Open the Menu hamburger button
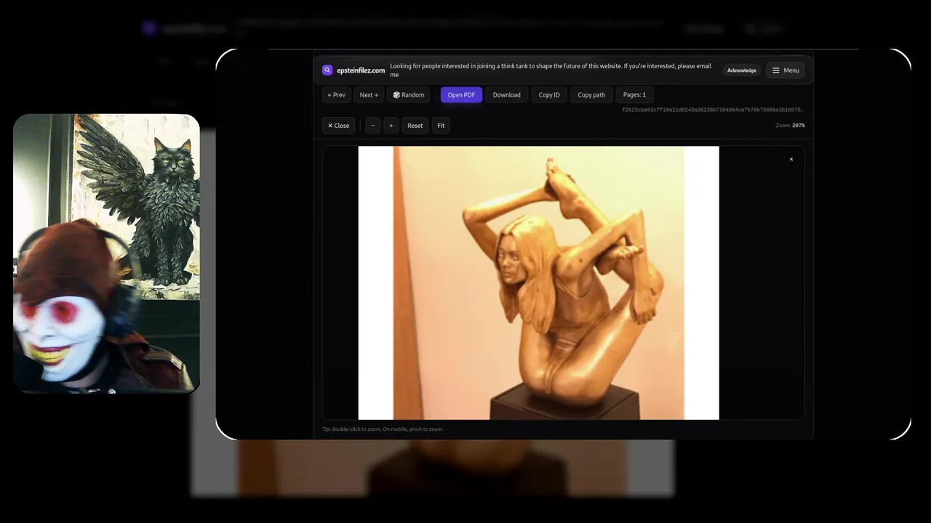931x523 pixels. pyautogui.click(x=786, y=70)
